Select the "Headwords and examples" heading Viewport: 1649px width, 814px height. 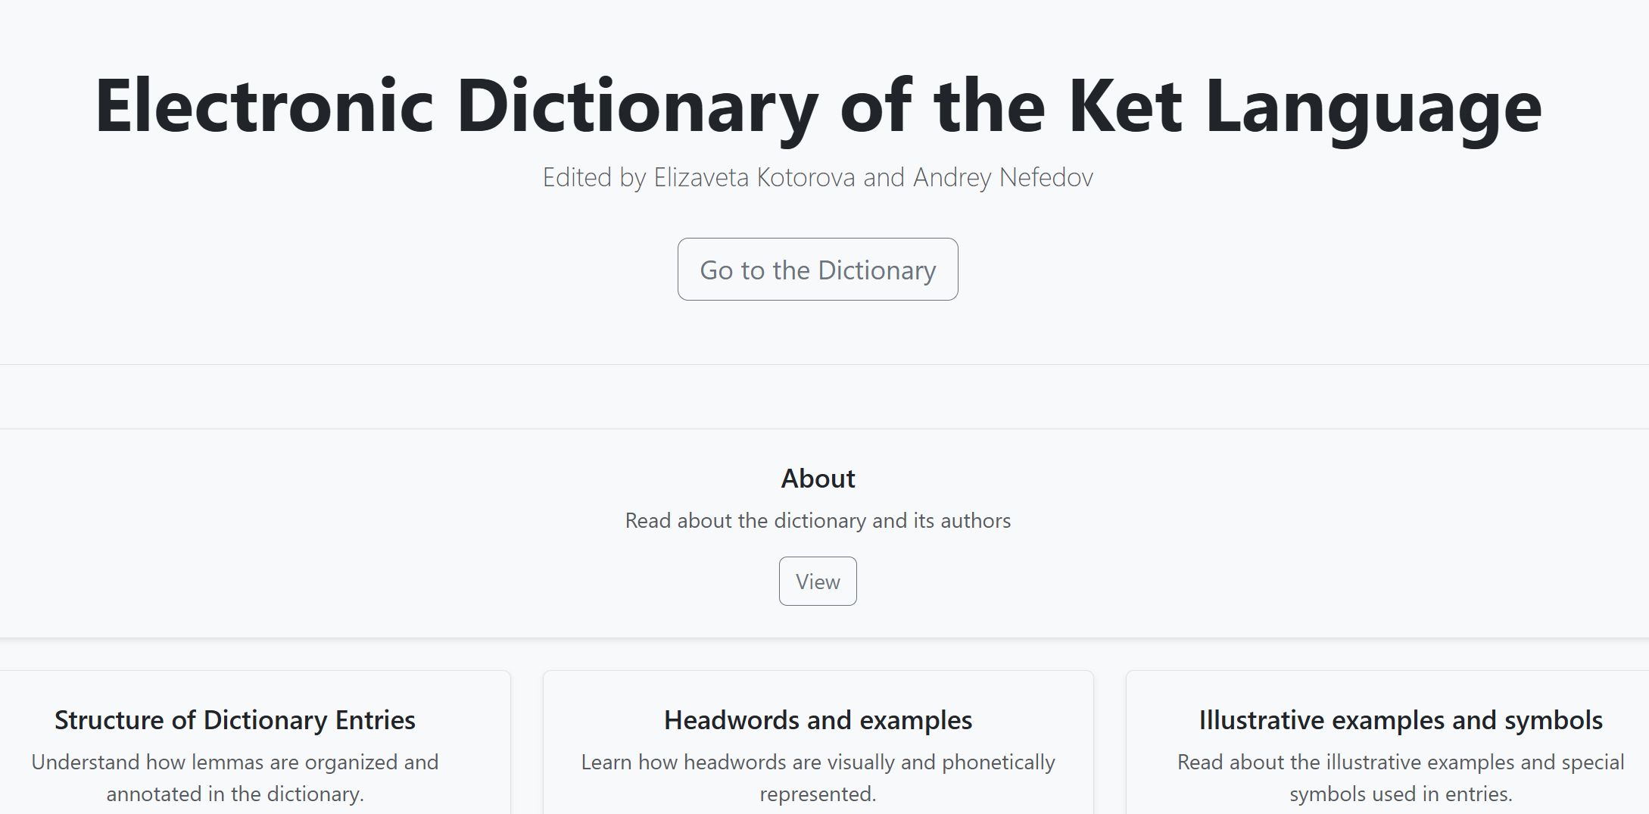[x=818, y=720]
